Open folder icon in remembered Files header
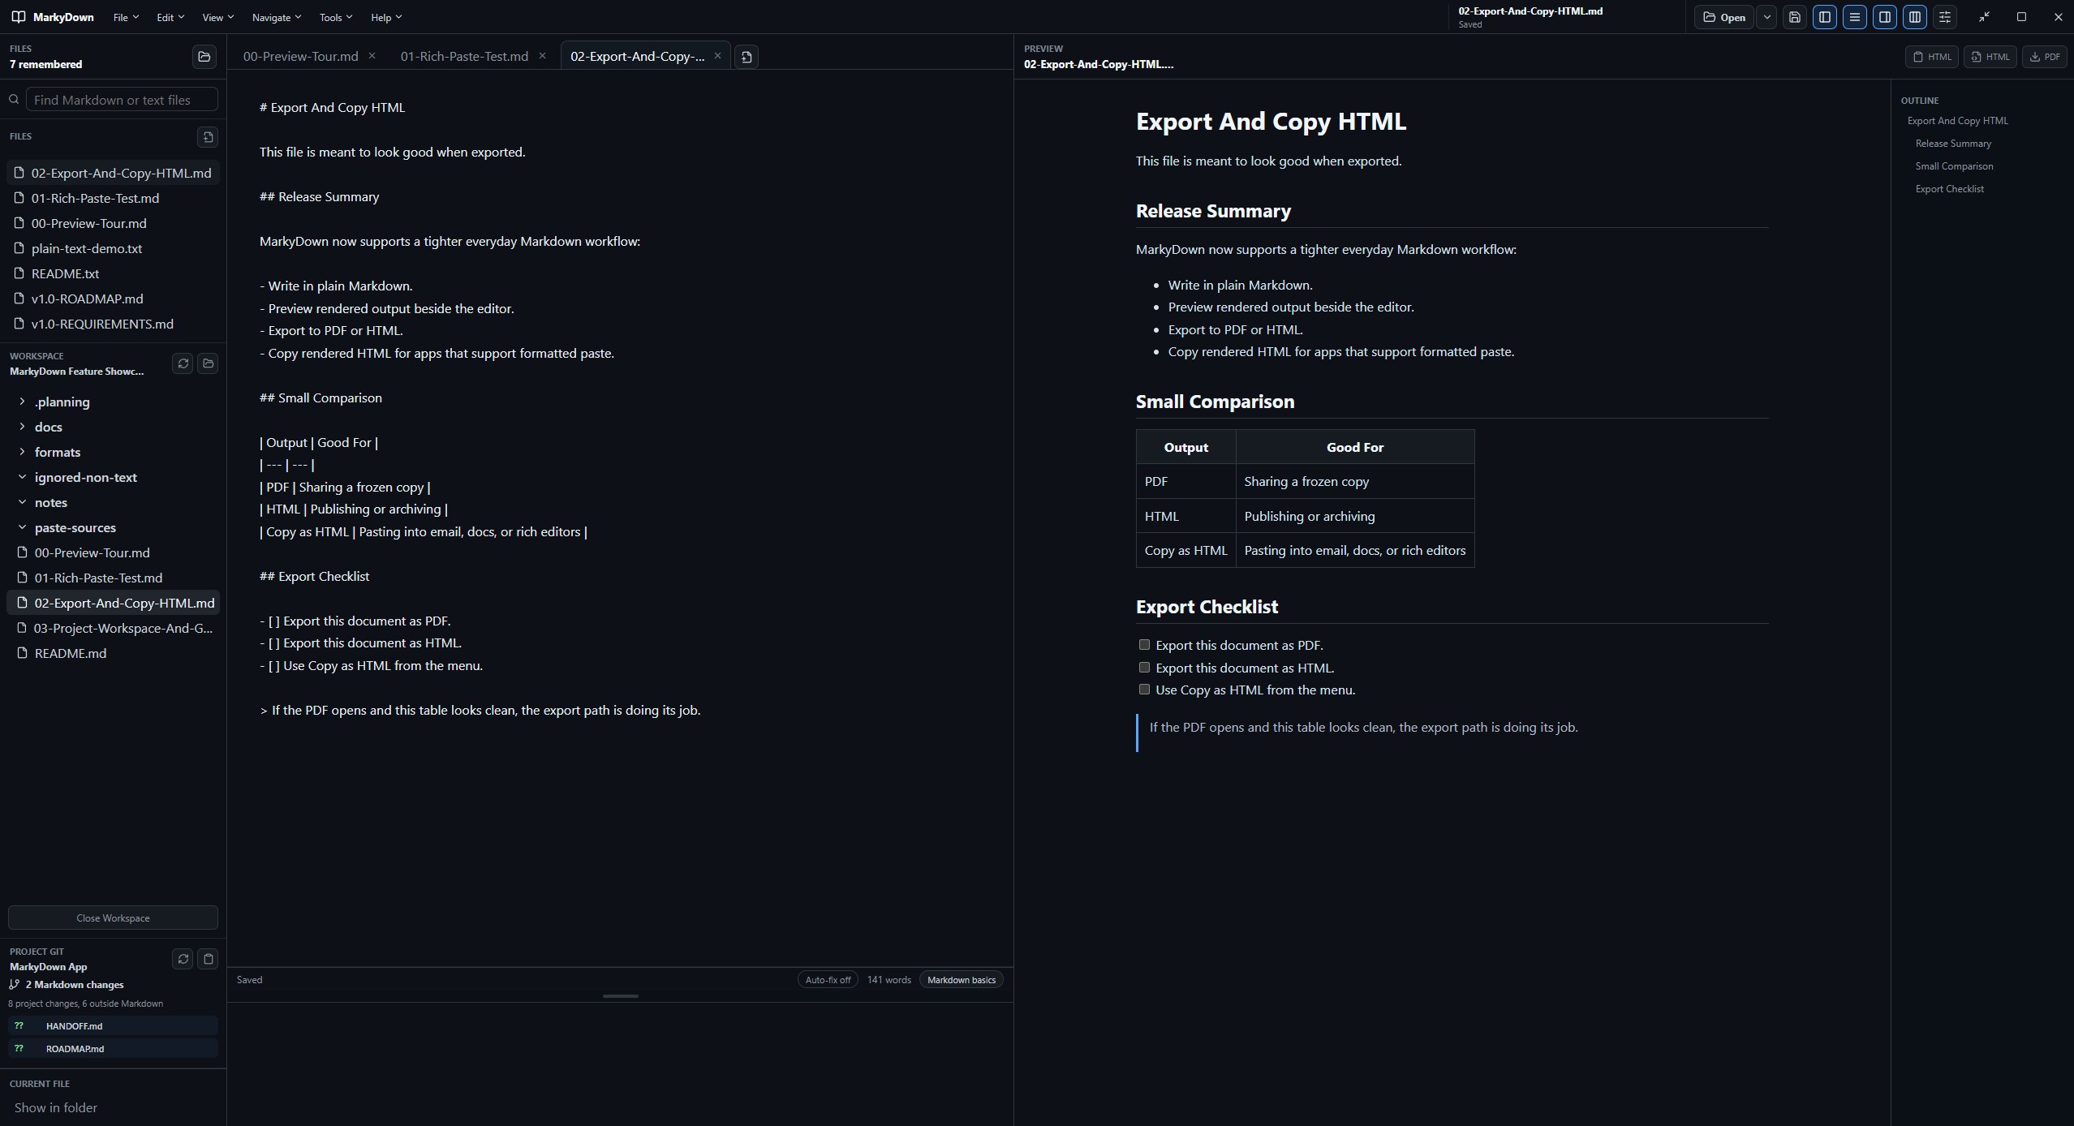2074x1126 pixels. click(x=204, y=57)
